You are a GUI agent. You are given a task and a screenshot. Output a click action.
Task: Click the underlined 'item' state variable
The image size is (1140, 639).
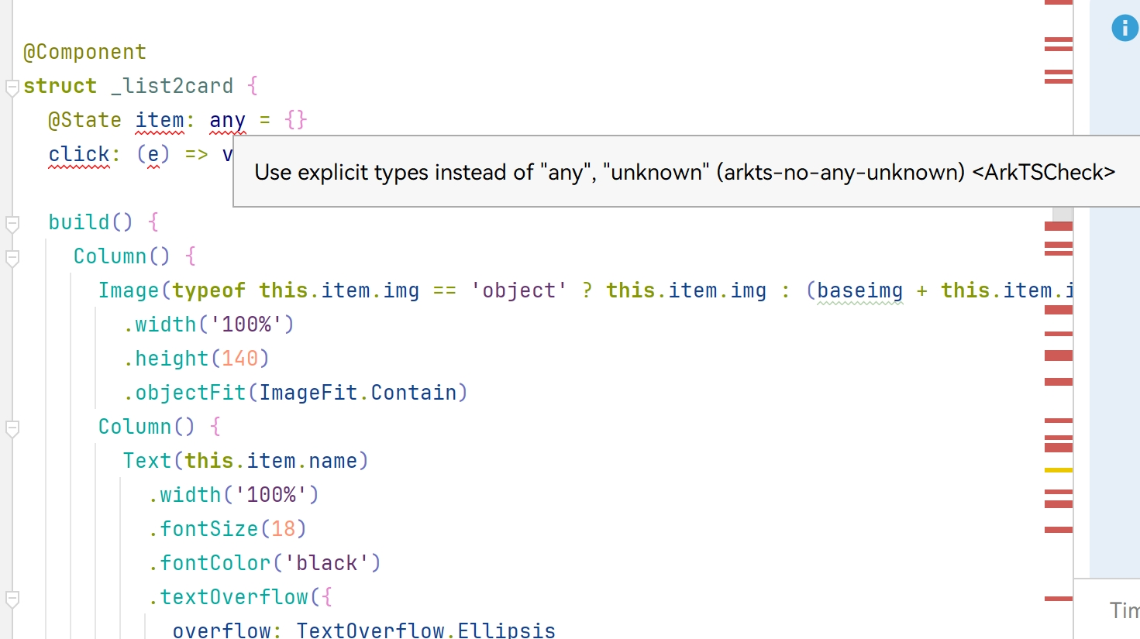tap(160, 120)
